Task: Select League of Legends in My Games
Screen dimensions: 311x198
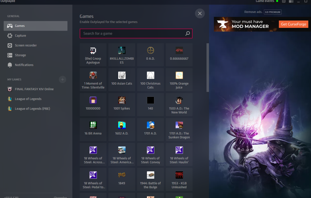Action: [x=36, y=99]
